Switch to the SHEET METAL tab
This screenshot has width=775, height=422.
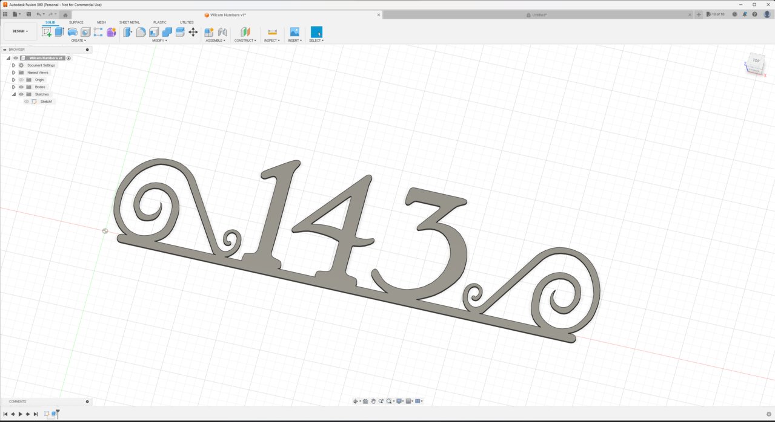click(130, 22)
